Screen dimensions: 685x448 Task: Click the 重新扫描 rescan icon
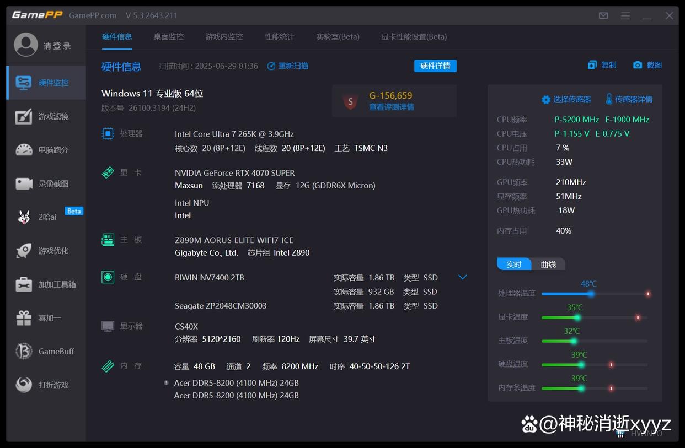pos(271,66)
